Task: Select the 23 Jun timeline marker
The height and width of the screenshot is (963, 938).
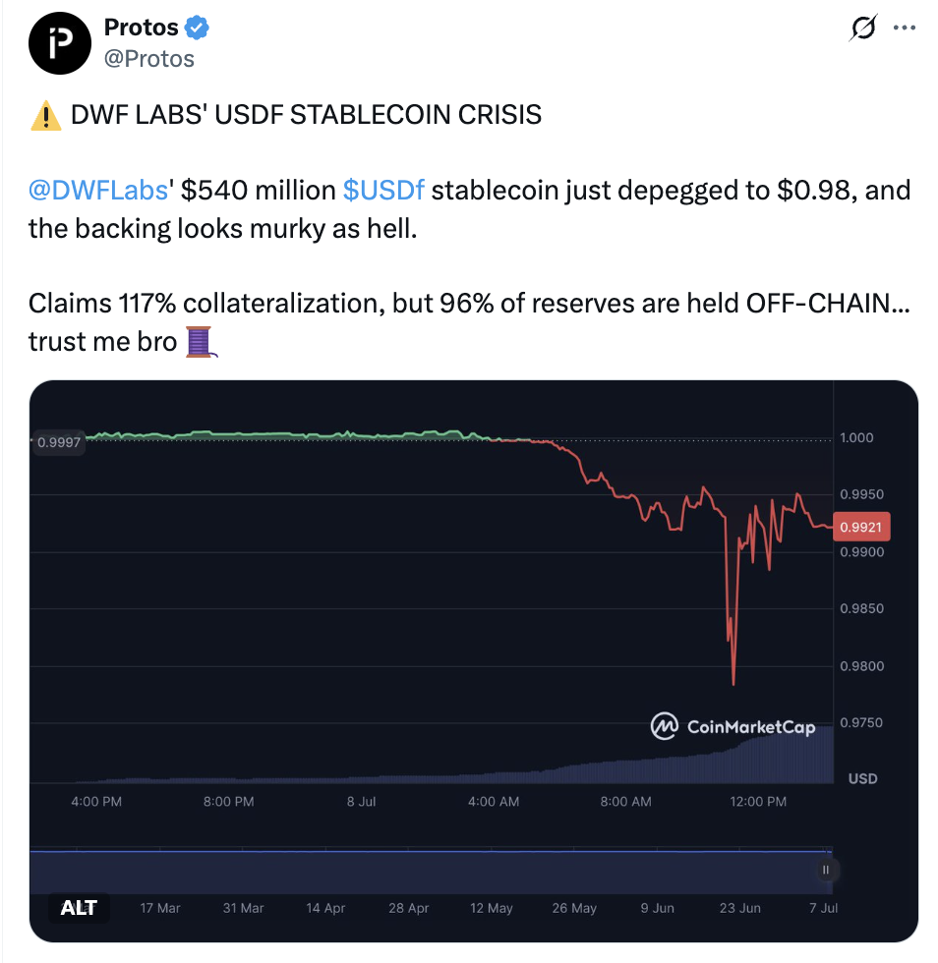Action: pos(740,908)
